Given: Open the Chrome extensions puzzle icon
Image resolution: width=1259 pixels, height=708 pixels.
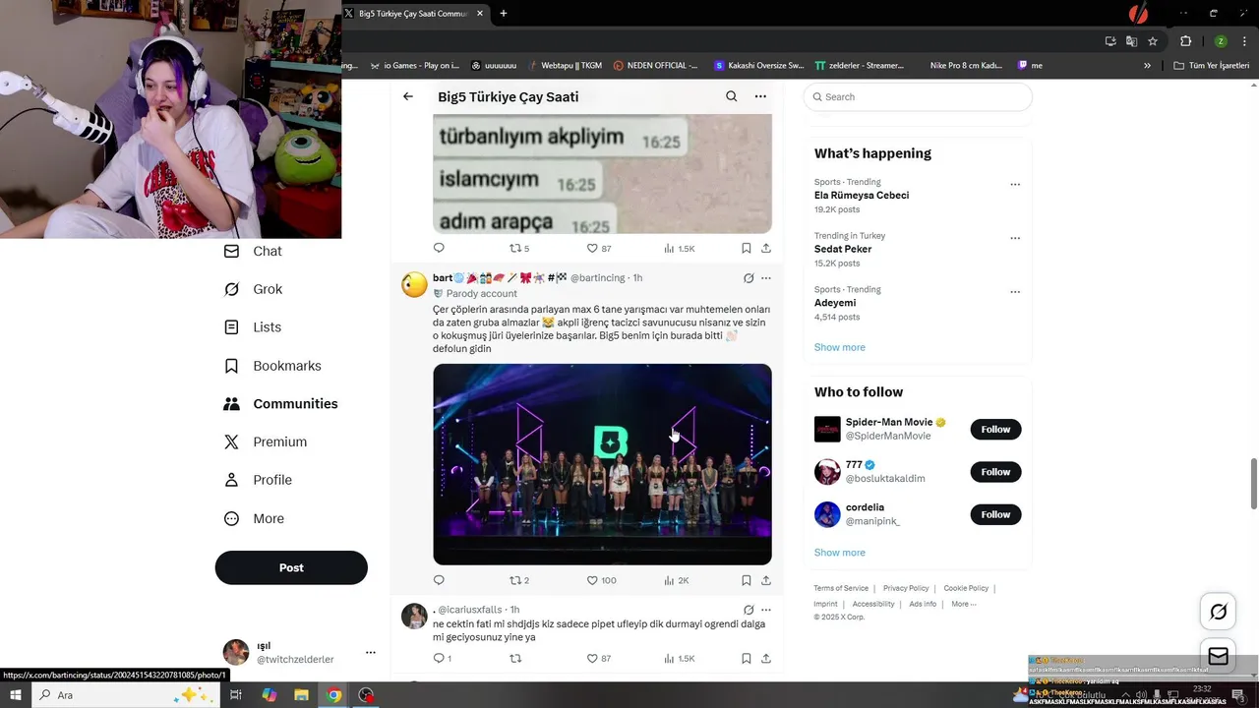Looking at the screenshot, I should 1185,41.
